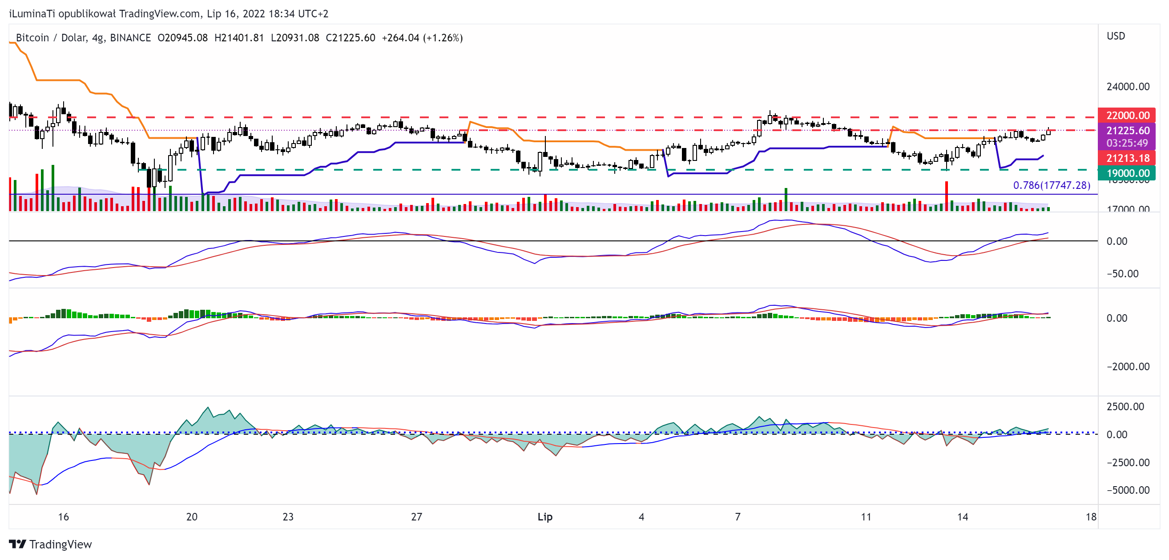Viewport: 1169px width, 560px height.
Task: Click the 18 date label on time axis
Action: coord(1091,516)
